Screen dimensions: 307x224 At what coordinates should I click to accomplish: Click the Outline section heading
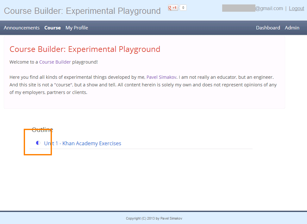[42, 130]
